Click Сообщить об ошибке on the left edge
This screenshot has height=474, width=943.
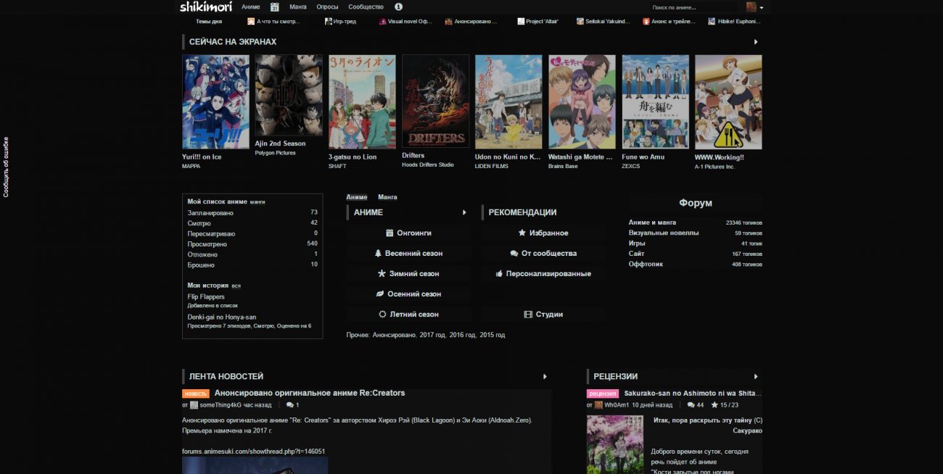pos(6,167)
